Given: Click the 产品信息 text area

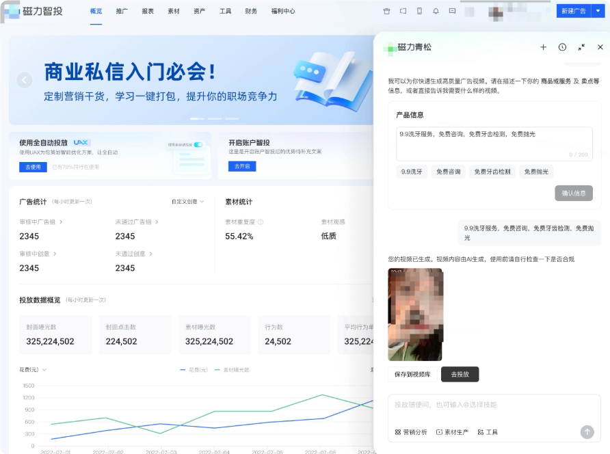Looking at the screenshot, I should 494,144.
